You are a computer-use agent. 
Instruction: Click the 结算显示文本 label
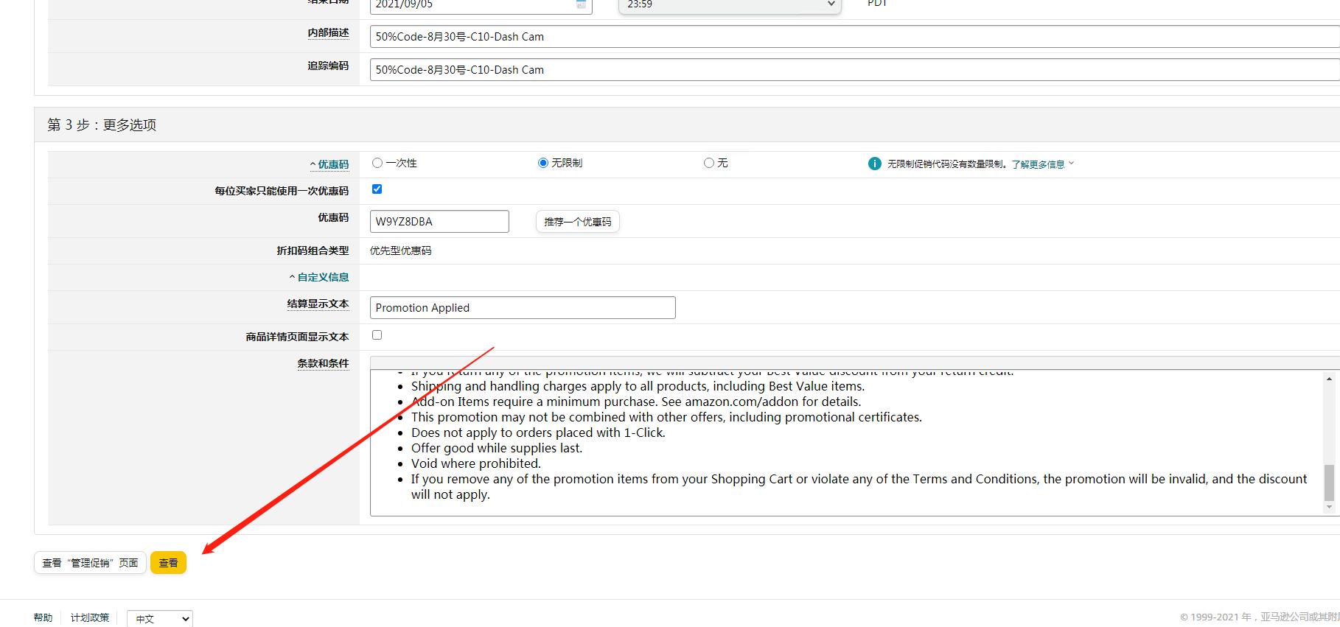(318, 304)
